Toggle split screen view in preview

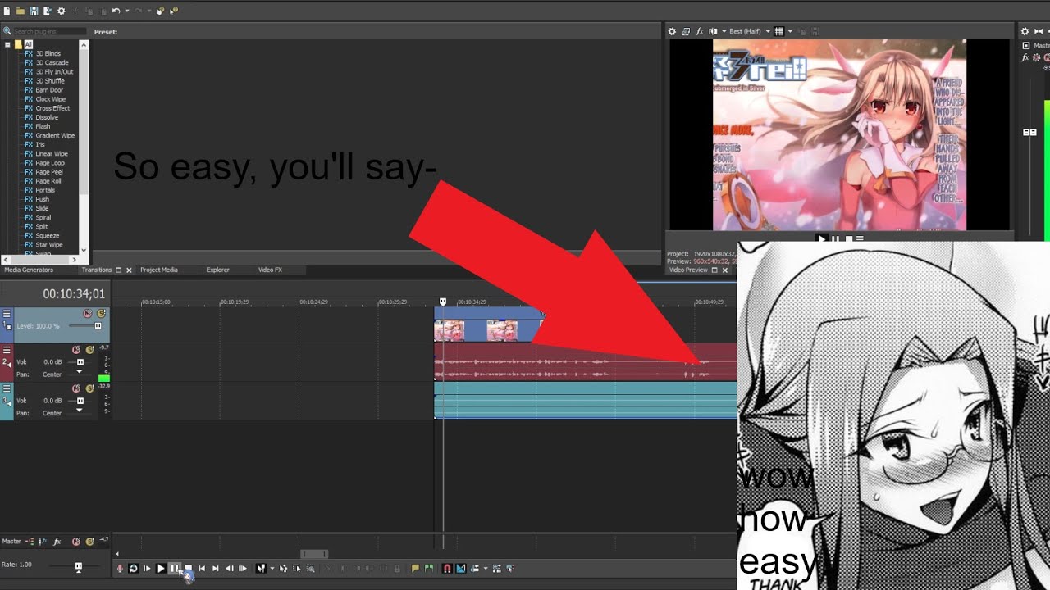pyautogui.click(x=713, y=31)
